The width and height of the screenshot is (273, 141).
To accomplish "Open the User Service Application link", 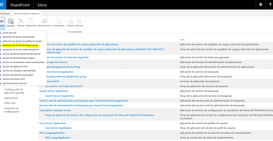I will pyautogui.click(x=53, y=123).
